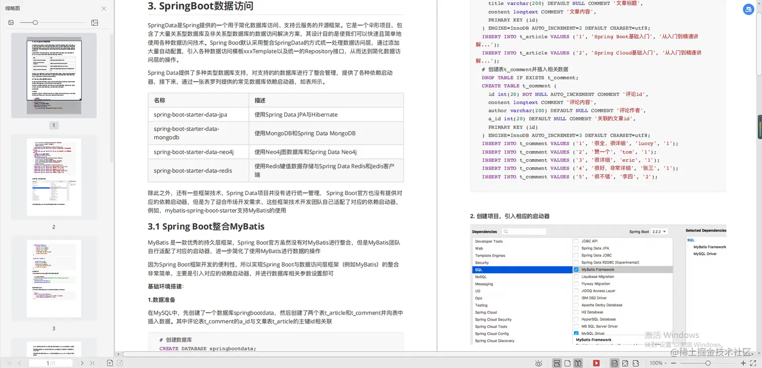
Task: Select SQL category in Dependencies list
Action: tap(522, 270)
